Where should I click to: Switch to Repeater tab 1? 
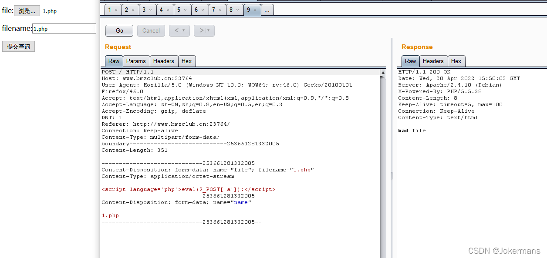(x=110, y=10)
